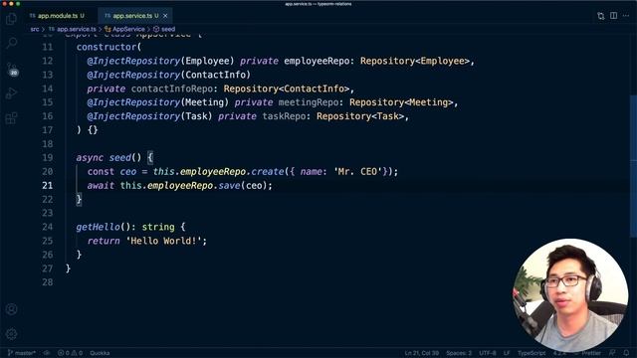Image resolution: width=637 pixels, height=358 pixels.
Task: Click the src breadcrumb
Action: [x=35, y=29]
